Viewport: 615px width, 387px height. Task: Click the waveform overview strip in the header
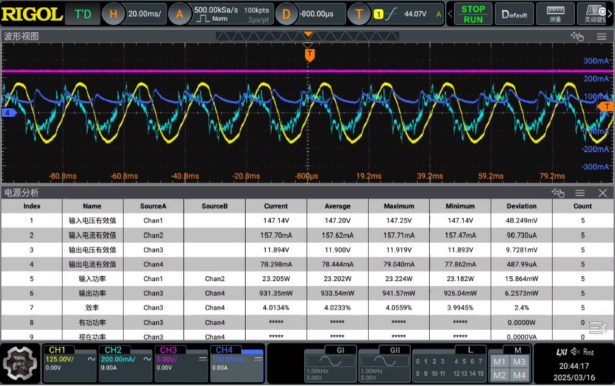(307, 37)
